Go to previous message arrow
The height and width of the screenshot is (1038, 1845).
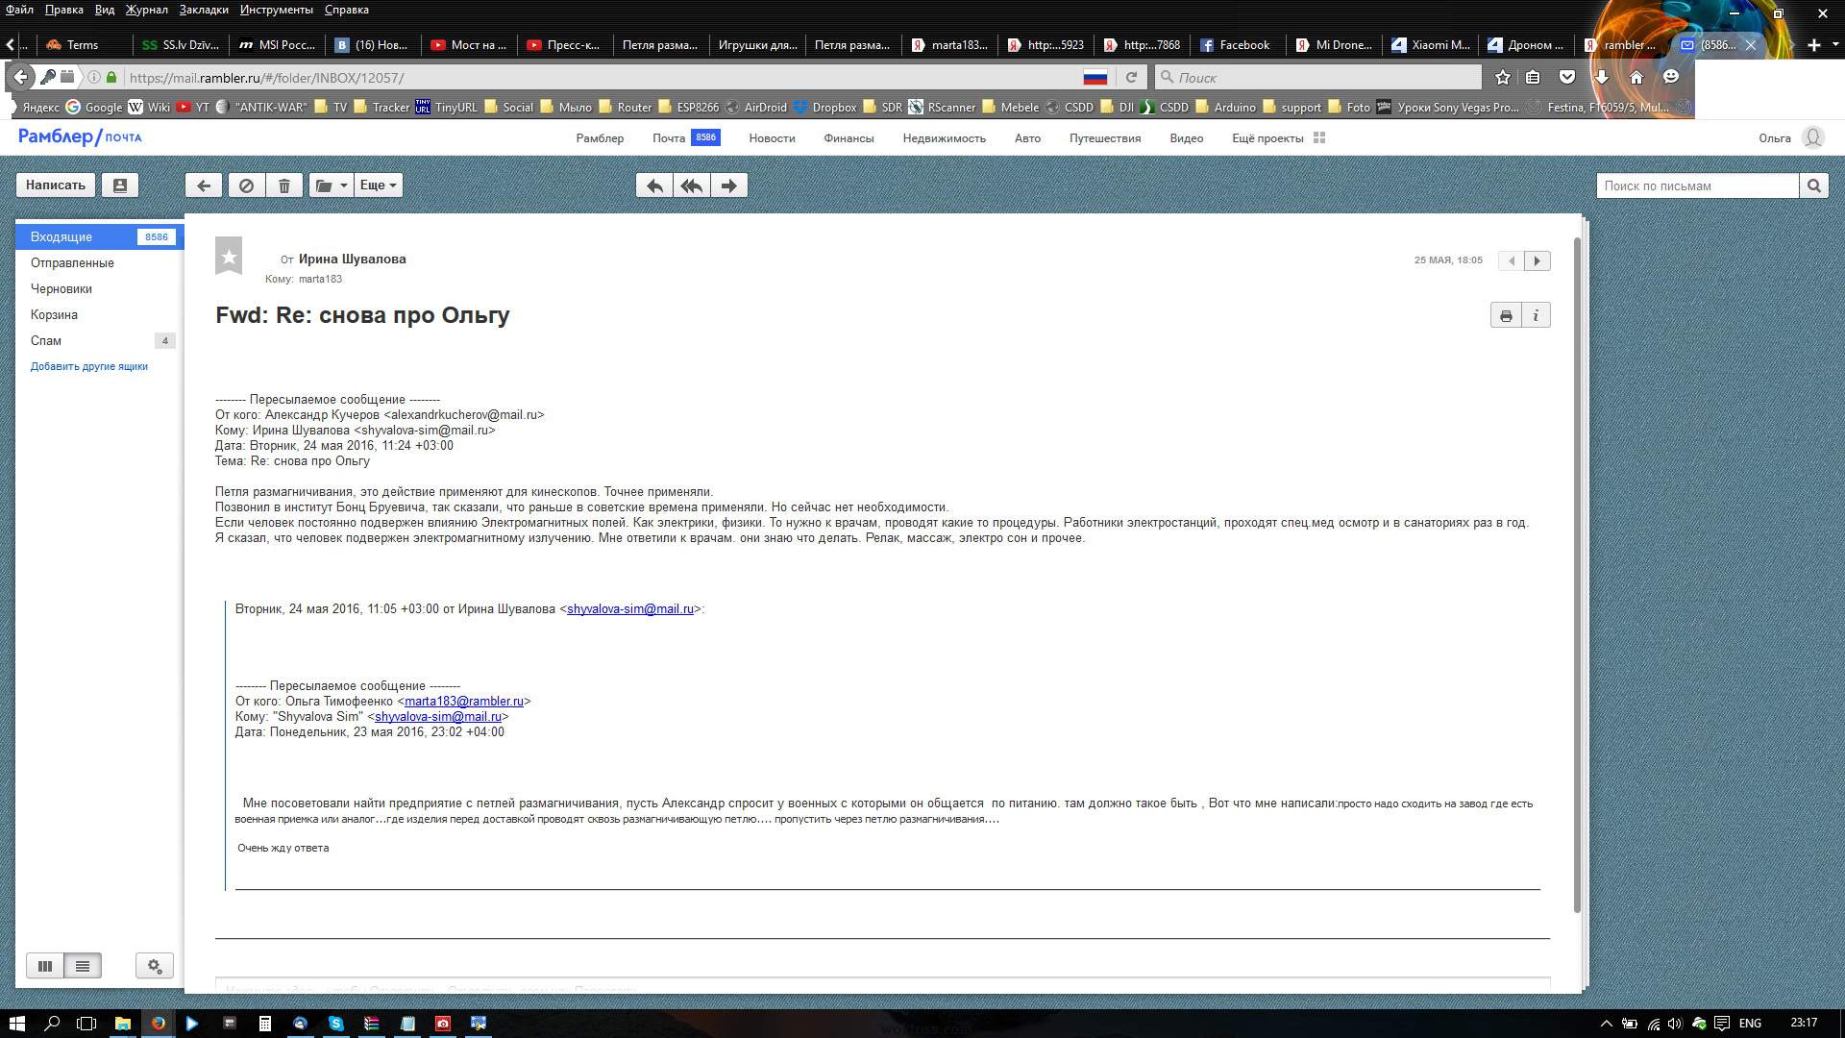coord(1512,260)
